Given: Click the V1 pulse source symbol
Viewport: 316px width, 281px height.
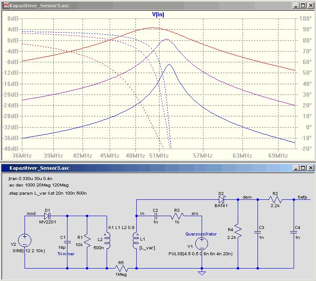Looking at the screenshot, I should click(x=201, y=244).
